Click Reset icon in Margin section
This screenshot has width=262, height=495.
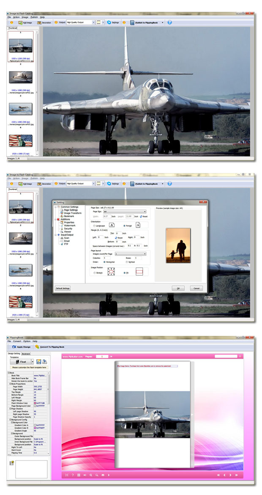116,238
